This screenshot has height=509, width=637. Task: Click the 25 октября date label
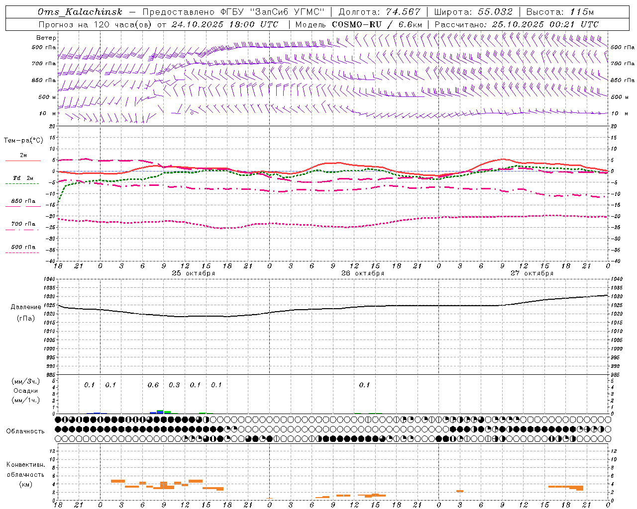(x=194, y=273)
